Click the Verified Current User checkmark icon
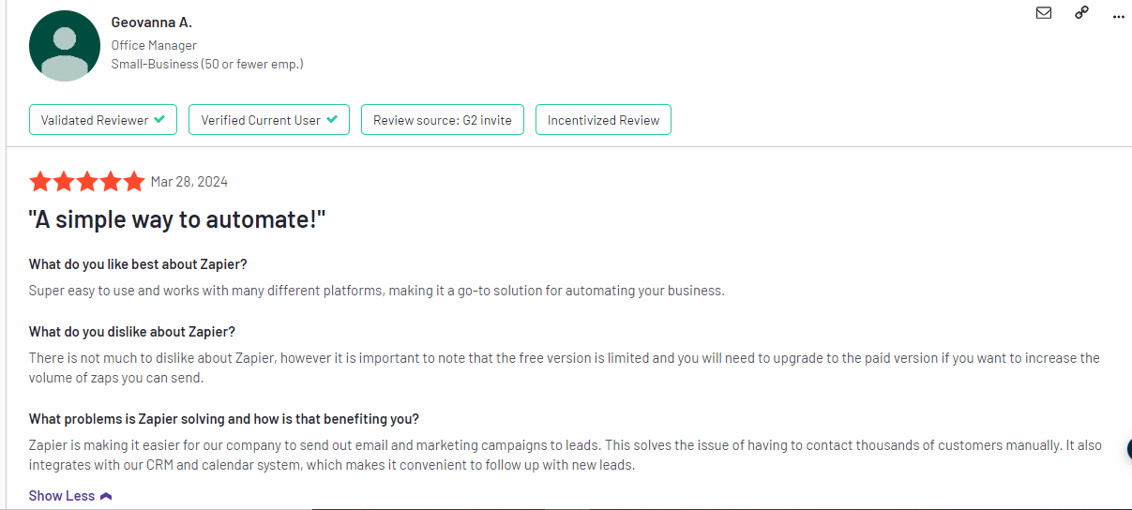 click(x=332, y=119)
